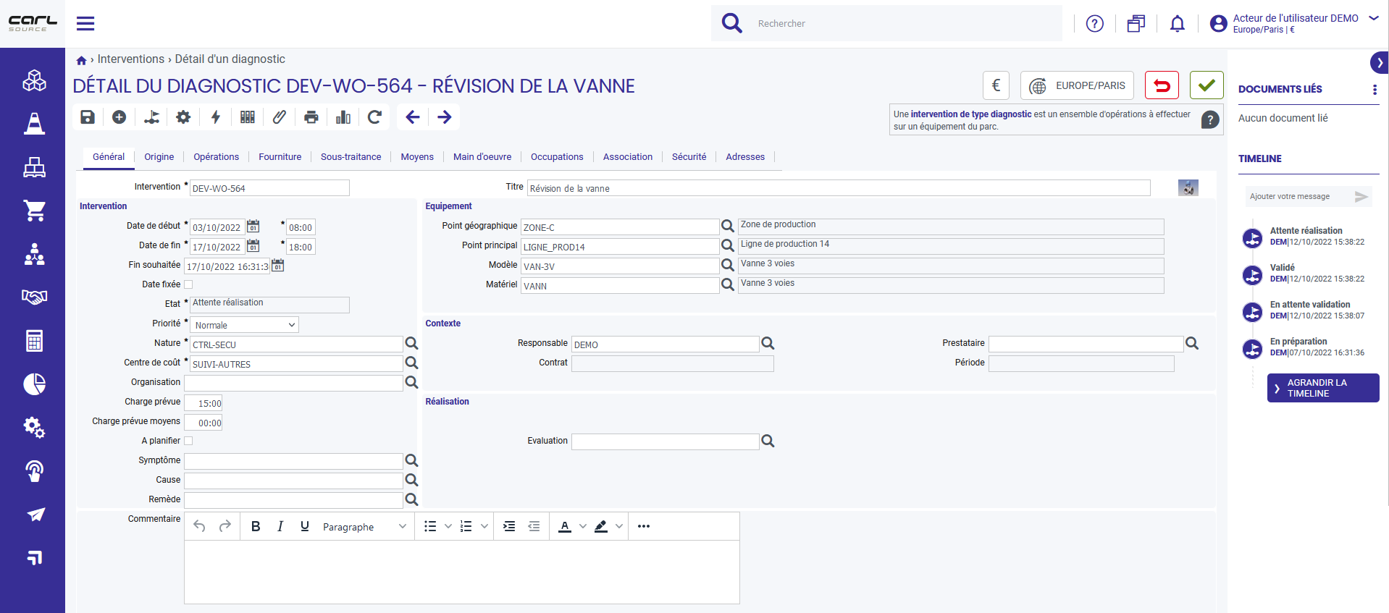The height and width of the screenshot is (613, 1389).
Task: Click the paperclip attachment icon
Action: pyautogui.click(x=280, y=117)
